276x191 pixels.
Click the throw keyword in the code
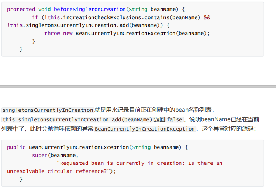click(x=52, y=33)
